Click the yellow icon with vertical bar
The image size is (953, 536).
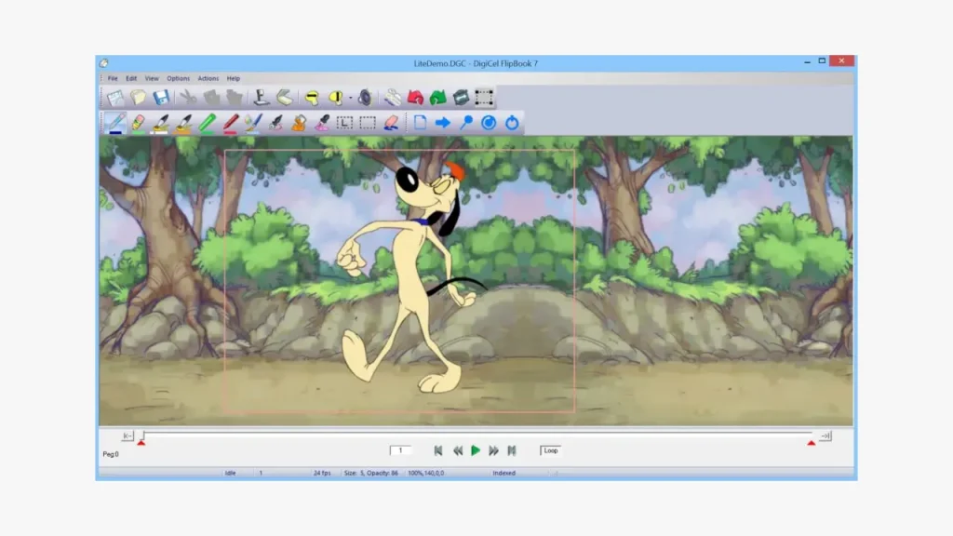335,97
